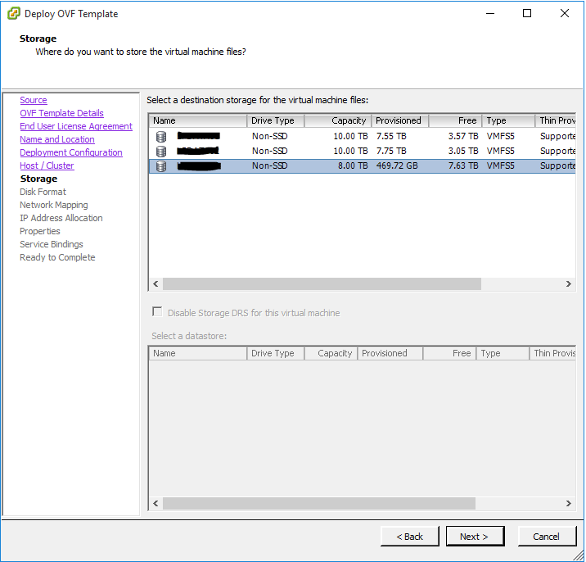Image resolution: width=586 pixels, height=562 pixels.
Task: Click the window resize grip
Action: (578, 555)
